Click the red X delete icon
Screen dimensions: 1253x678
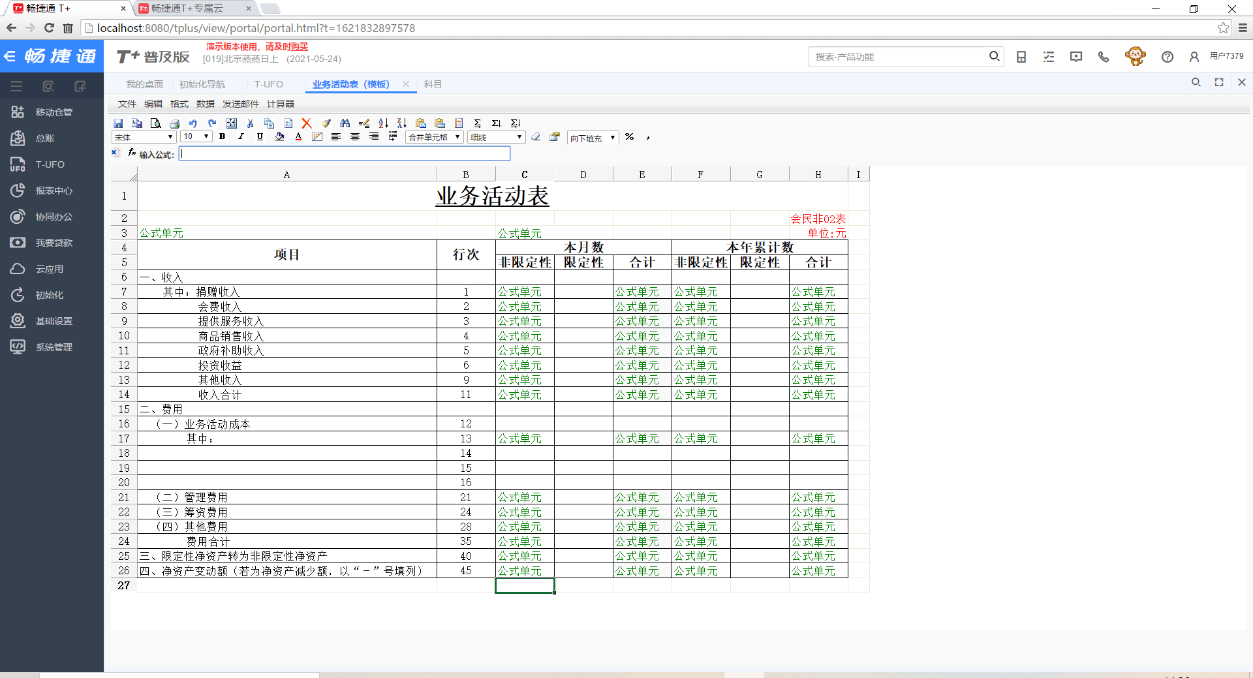pyautogui.click(x=307, y=123)
